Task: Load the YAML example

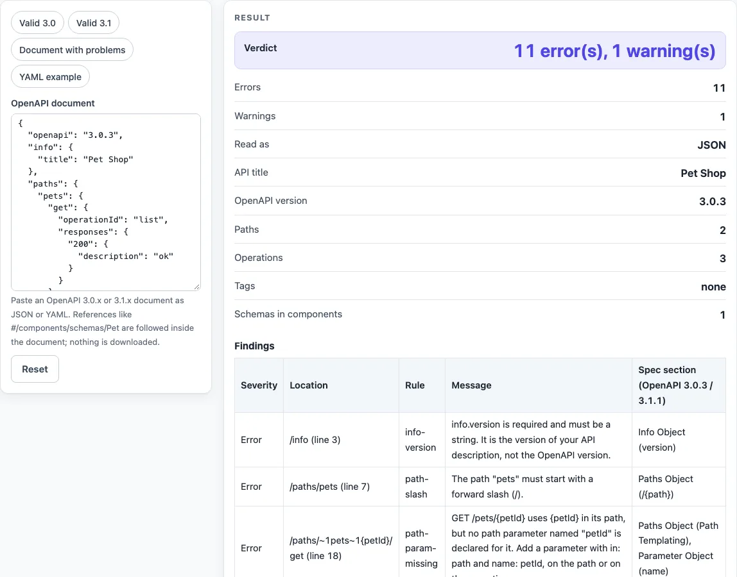Action: 50,76
